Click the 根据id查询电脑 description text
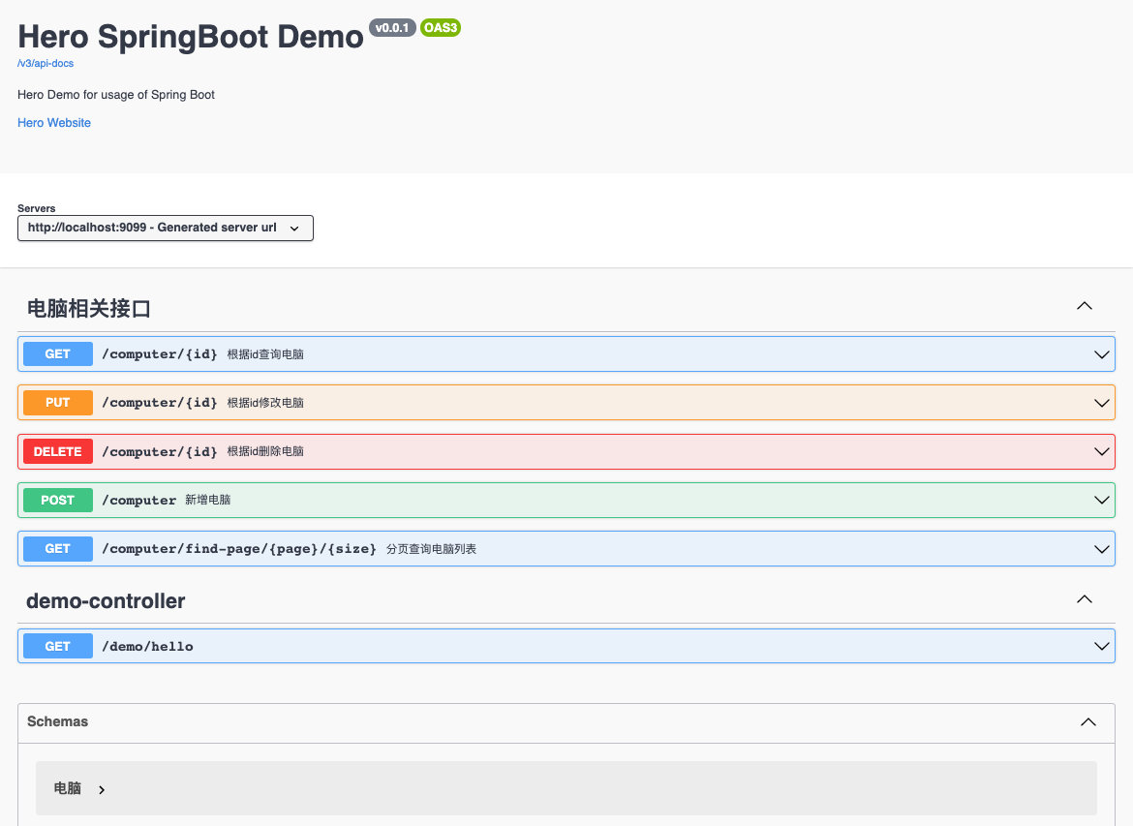The height and width of the screenshot is (826, 1133). point(265,354)
